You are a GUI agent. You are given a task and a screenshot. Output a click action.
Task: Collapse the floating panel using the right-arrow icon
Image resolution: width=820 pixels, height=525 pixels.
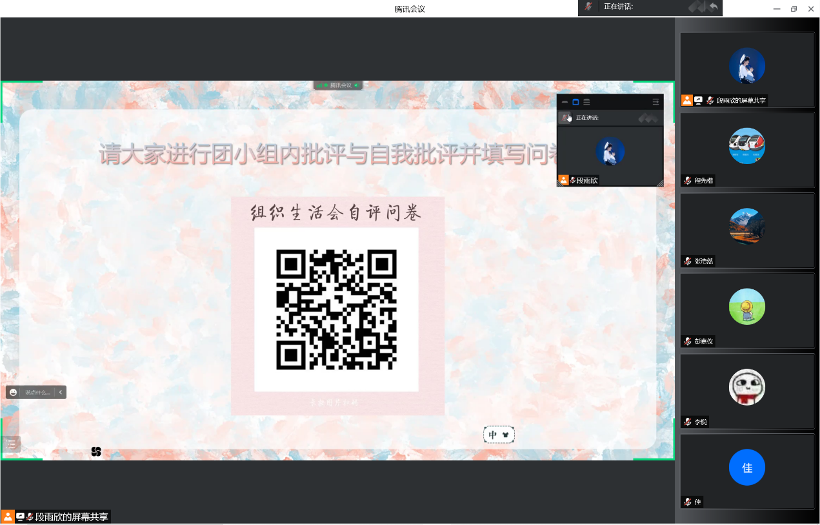pyautogui.click(x=655, y=102)
